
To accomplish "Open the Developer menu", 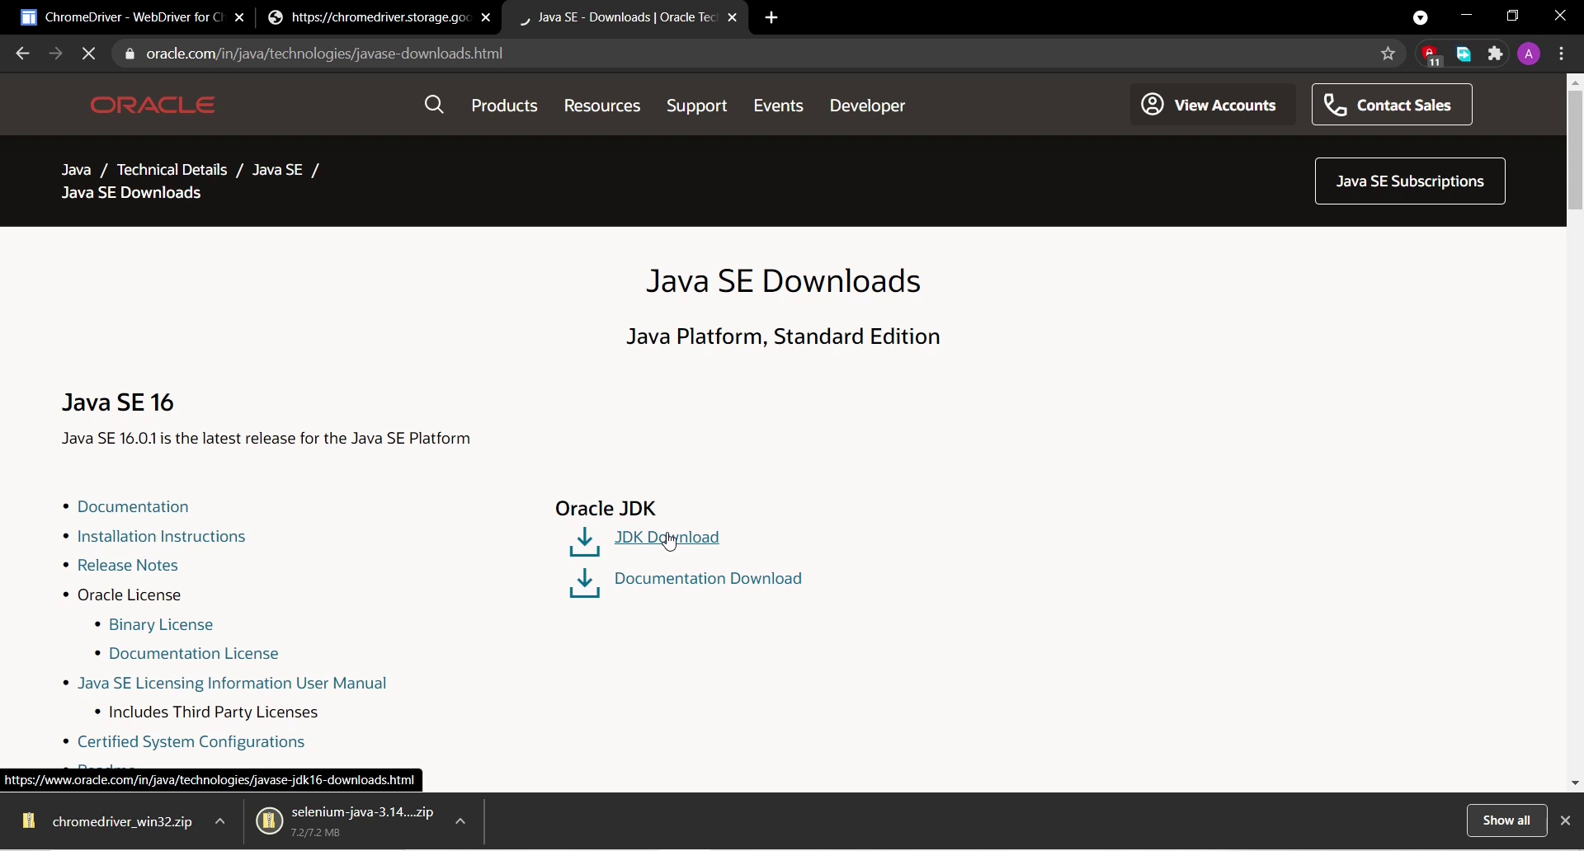I will pyautogui.click(x=868, y=106).
